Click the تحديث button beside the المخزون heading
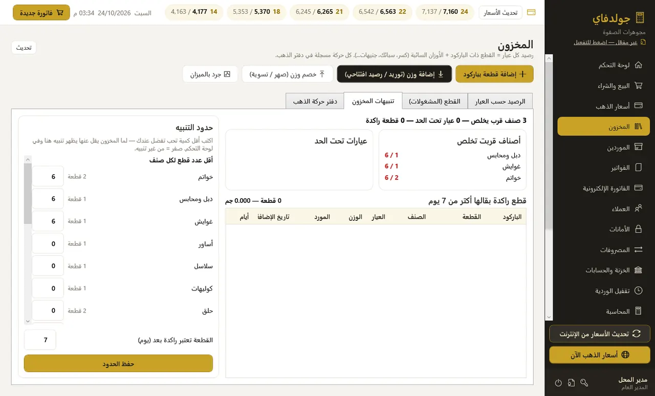Viewport: 655px width, 396px height. click(x=24, y=48)
